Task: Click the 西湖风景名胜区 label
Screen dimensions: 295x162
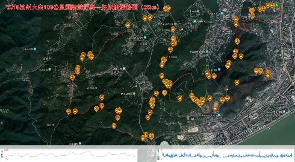Action: click(x=5, y=111)
